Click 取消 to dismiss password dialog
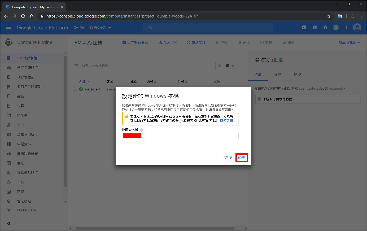 click(228, 158)
